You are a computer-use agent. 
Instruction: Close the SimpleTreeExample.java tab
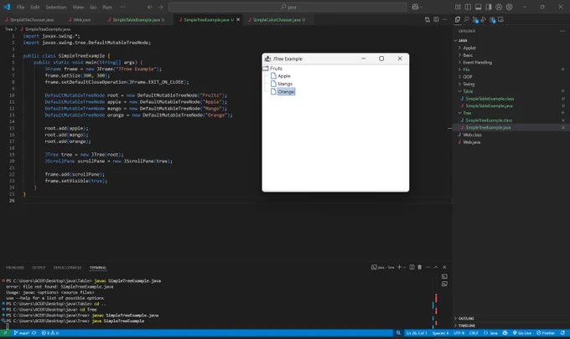pyautogui.click(x=238, y=19)
